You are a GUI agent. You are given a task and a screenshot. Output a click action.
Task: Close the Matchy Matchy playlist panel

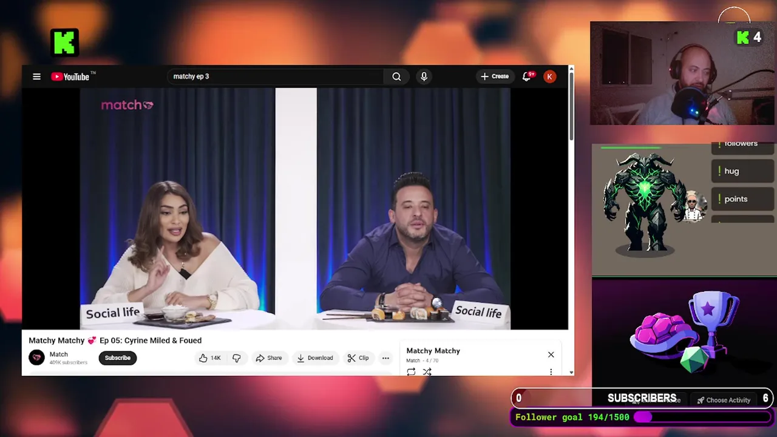[x=551, y=354]
